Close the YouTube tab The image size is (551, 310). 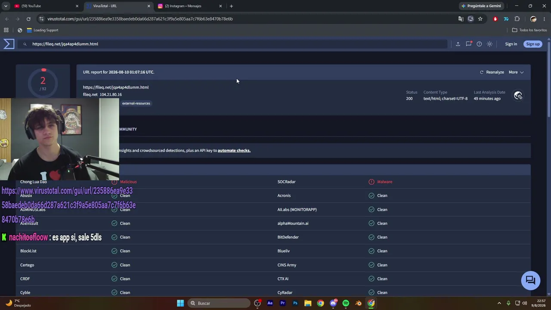tap(77, 6)
